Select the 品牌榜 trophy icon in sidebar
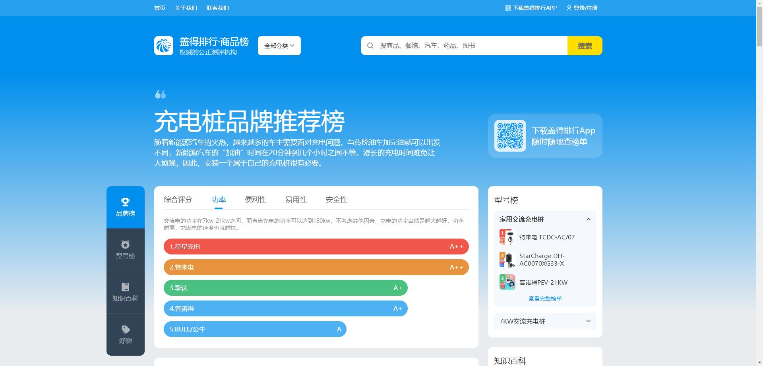Viewport: 763px width, 366px height. (x=125, y=202)
